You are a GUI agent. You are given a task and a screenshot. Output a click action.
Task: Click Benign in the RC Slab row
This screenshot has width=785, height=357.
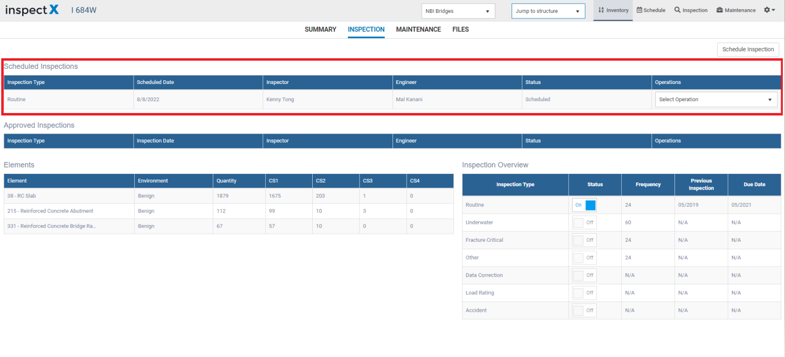(146, 196)
